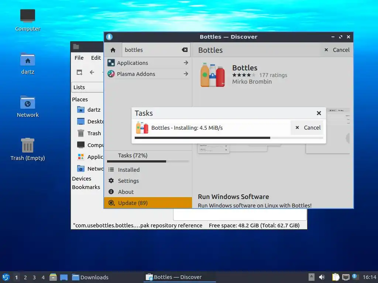Open Trash (Empty) desktop icon
Viewport: 378px width, 283px height.
click(28, 149)
